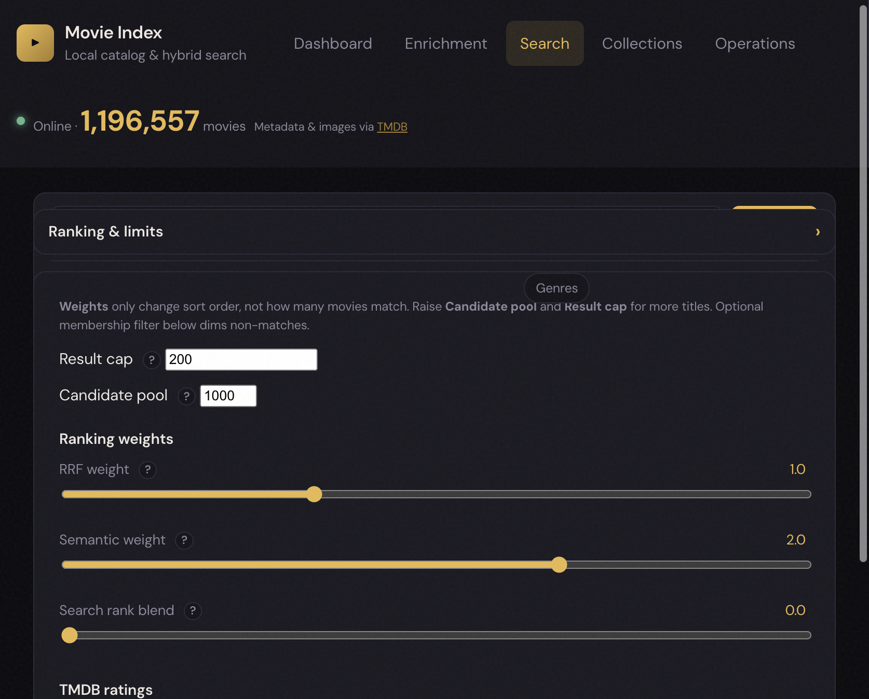869x699 pixels.
Task: Click the Ranking & limits header text
Action: pos(106,232)
